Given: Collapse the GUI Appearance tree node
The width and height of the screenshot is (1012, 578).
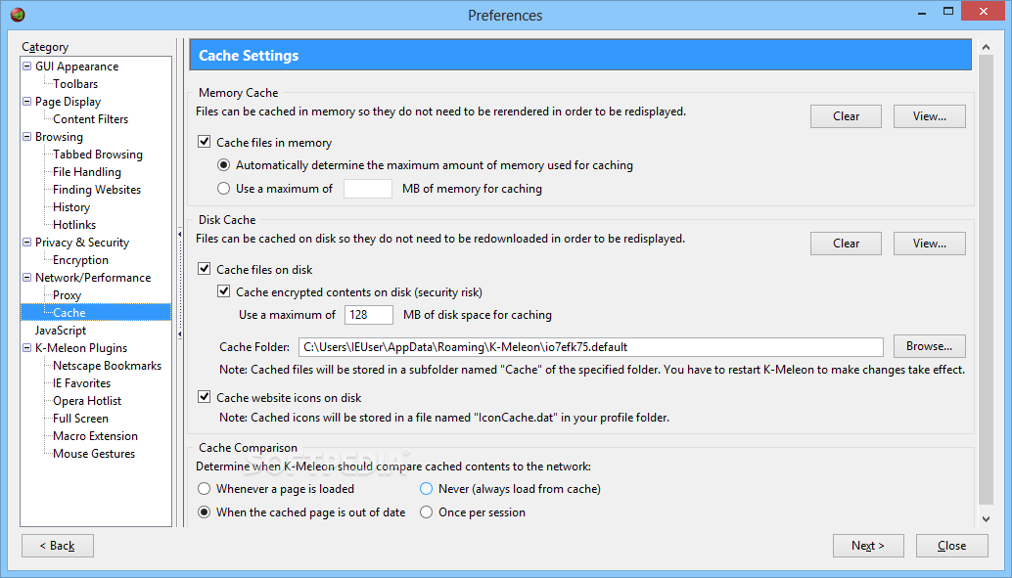Looking at the screenshot, I should [x=26, y=66].
